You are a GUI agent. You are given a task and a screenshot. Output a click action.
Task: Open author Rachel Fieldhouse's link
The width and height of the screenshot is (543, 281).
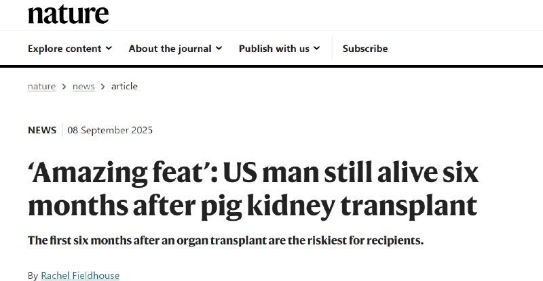click(x=80, y=276)
